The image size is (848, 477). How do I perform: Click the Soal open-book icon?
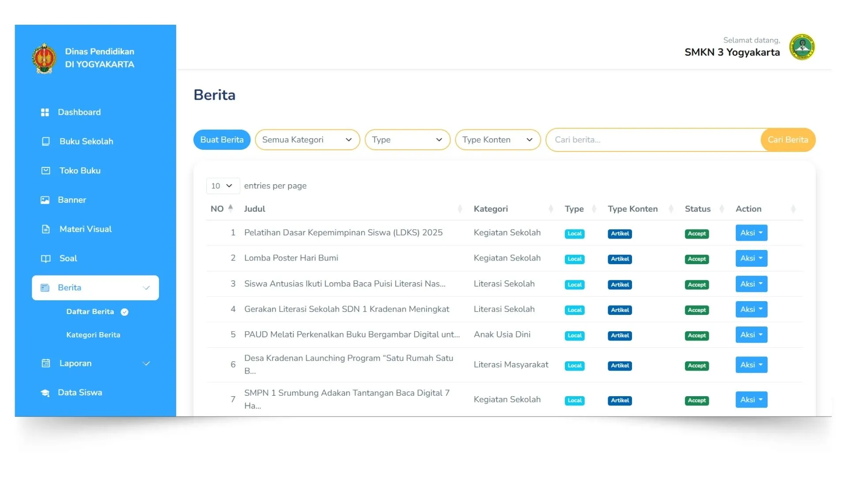[46, 258]
